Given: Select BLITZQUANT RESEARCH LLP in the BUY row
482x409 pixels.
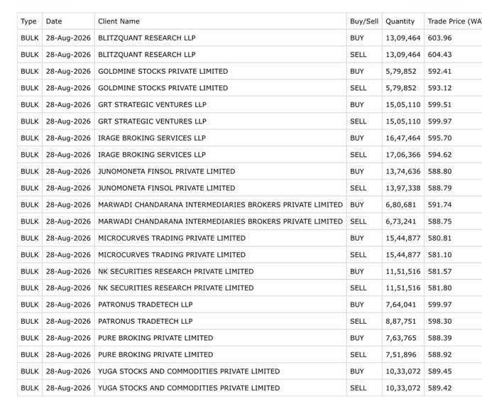Looking at the screenshot, I should pyautogui.click(x=147, y=38).
